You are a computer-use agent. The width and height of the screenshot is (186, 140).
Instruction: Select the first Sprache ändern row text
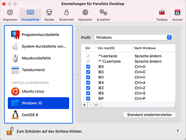[148, 56]
